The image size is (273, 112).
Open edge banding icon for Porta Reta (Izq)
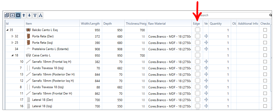point(198,43)
